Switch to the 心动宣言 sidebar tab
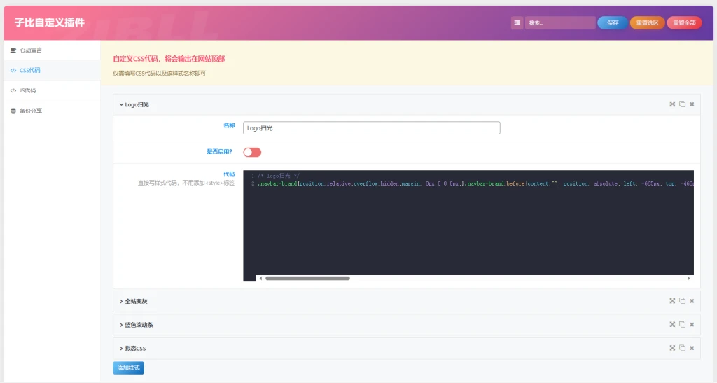The image size is (717, 383). tap(30, 50)
